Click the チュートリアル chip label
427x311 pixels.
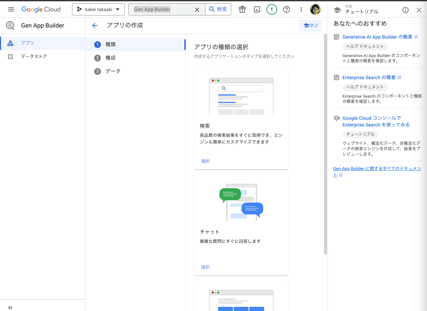point(360,134)
